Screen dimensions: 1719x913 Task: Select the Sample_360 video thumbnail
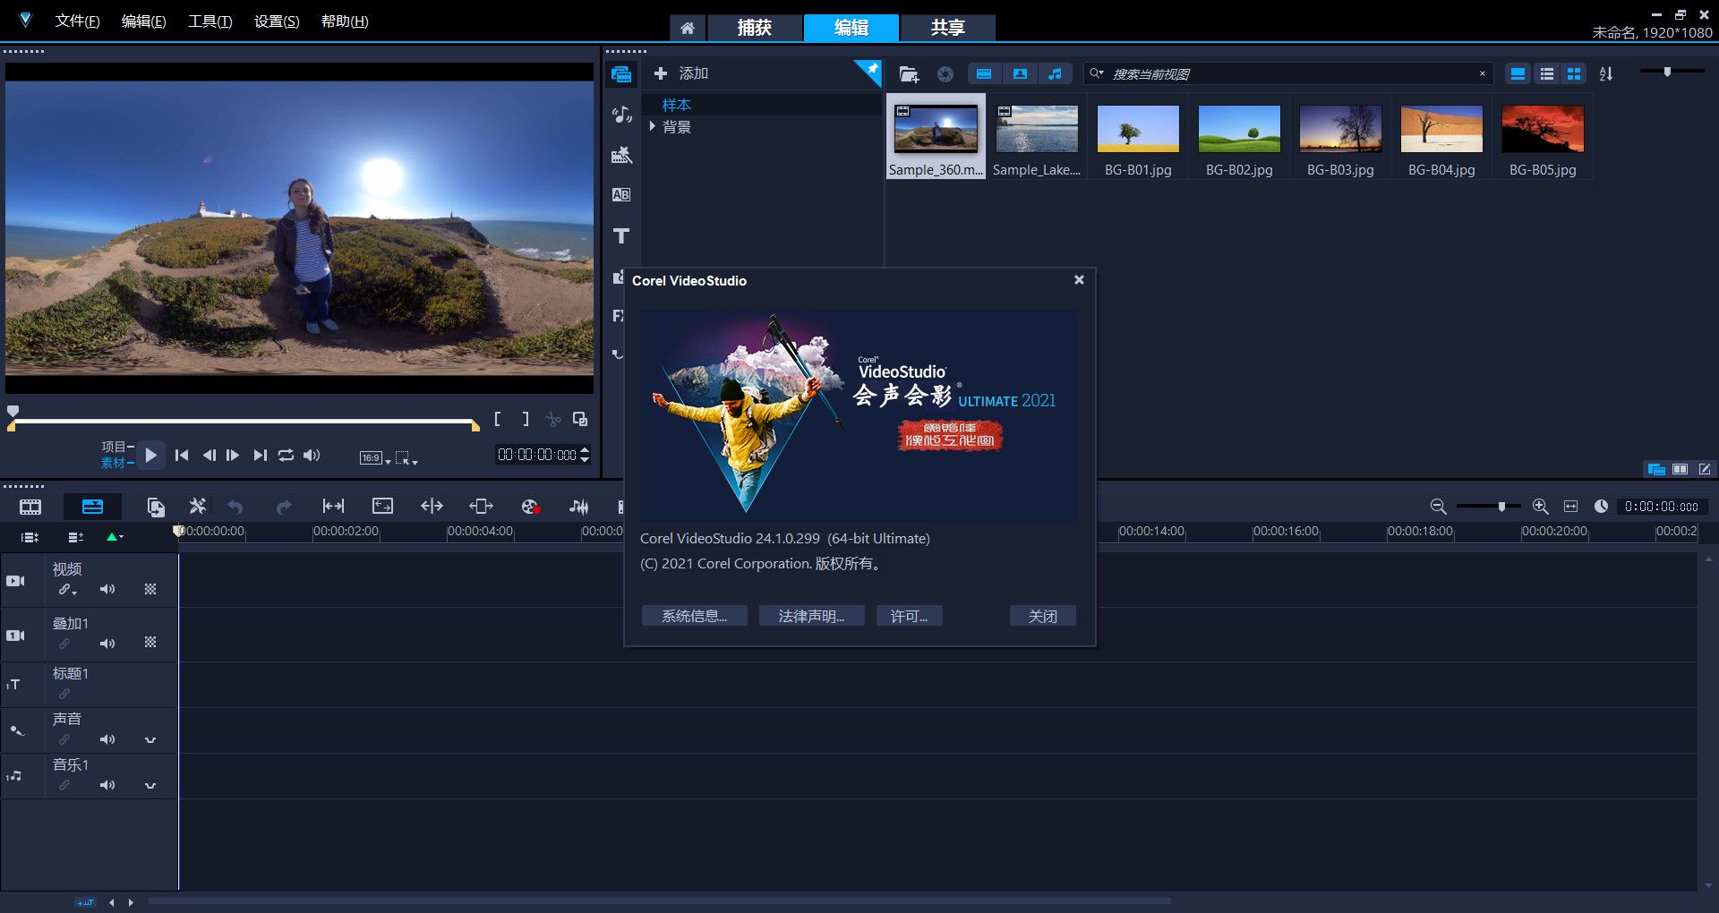tap(936, 137)
